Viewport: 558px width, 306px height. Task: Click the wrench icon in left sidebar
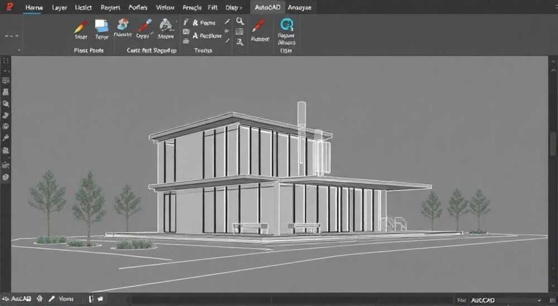(x=6, y=138)
